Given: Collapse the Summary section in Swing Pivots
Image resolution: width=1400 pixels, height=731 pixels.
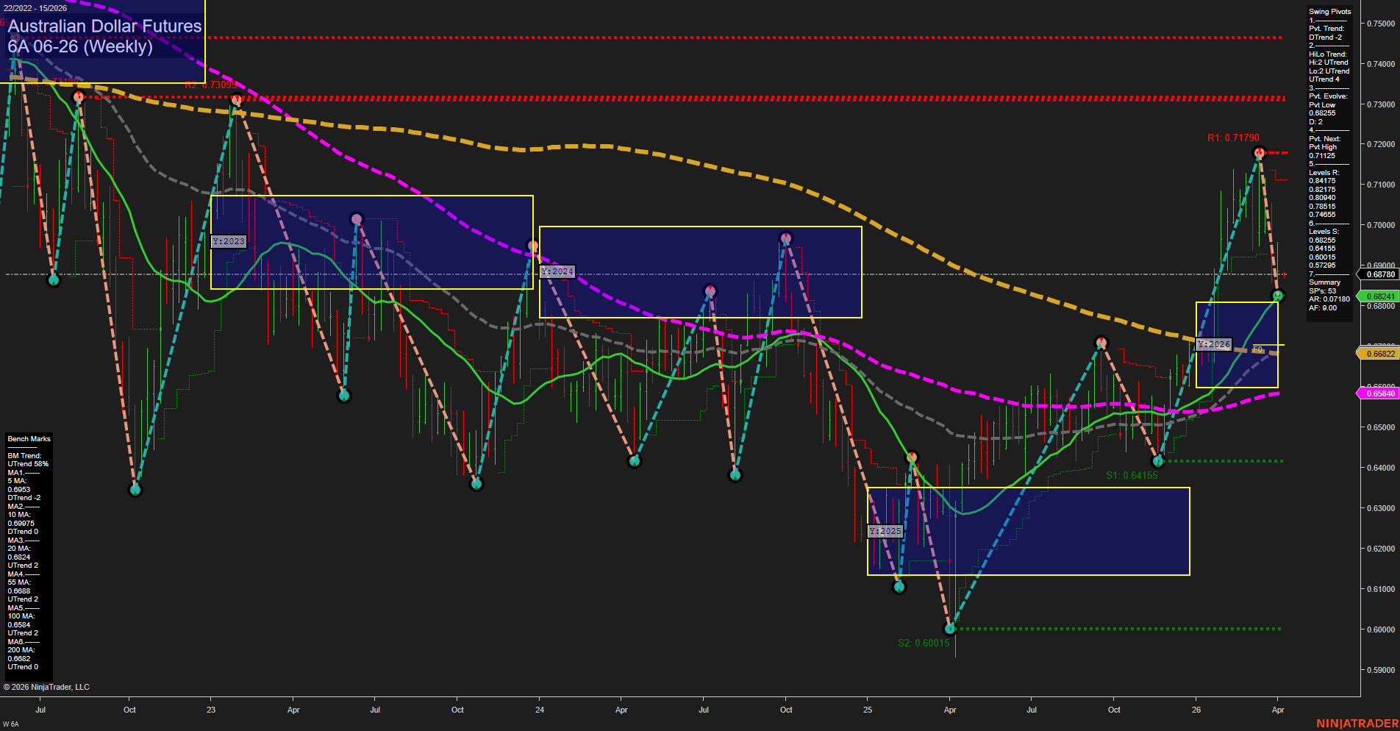Looking at the screenshot, I should (x=1325, y=282).
